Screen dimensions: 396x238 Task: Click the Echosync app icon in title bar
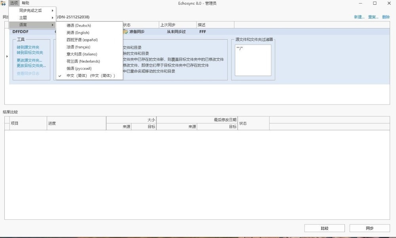3,3
